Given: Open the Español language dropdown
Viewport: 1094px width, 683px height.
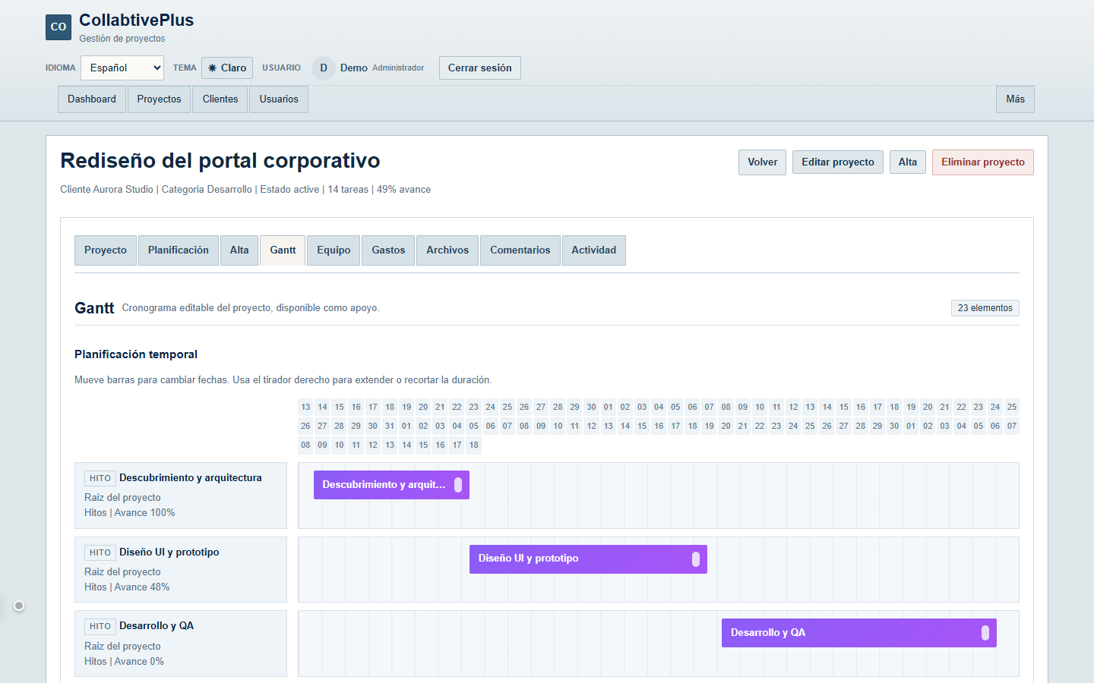Looking at the screenshot, I should tap(122, 68).
